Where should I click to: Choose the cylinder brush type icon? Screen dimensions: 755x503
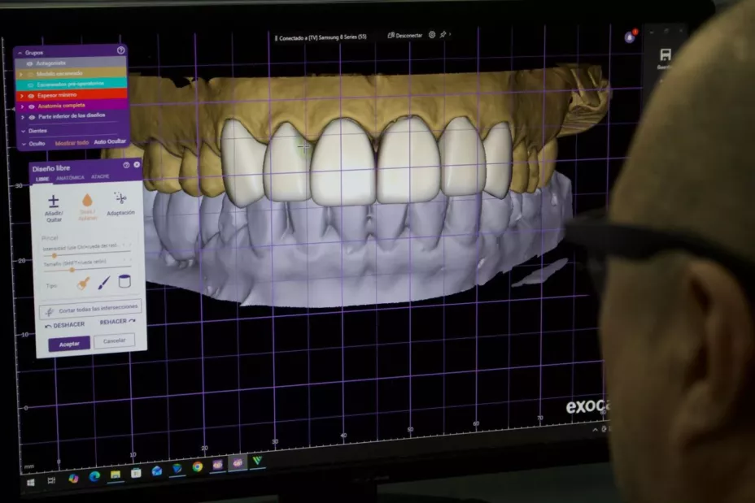124,281
